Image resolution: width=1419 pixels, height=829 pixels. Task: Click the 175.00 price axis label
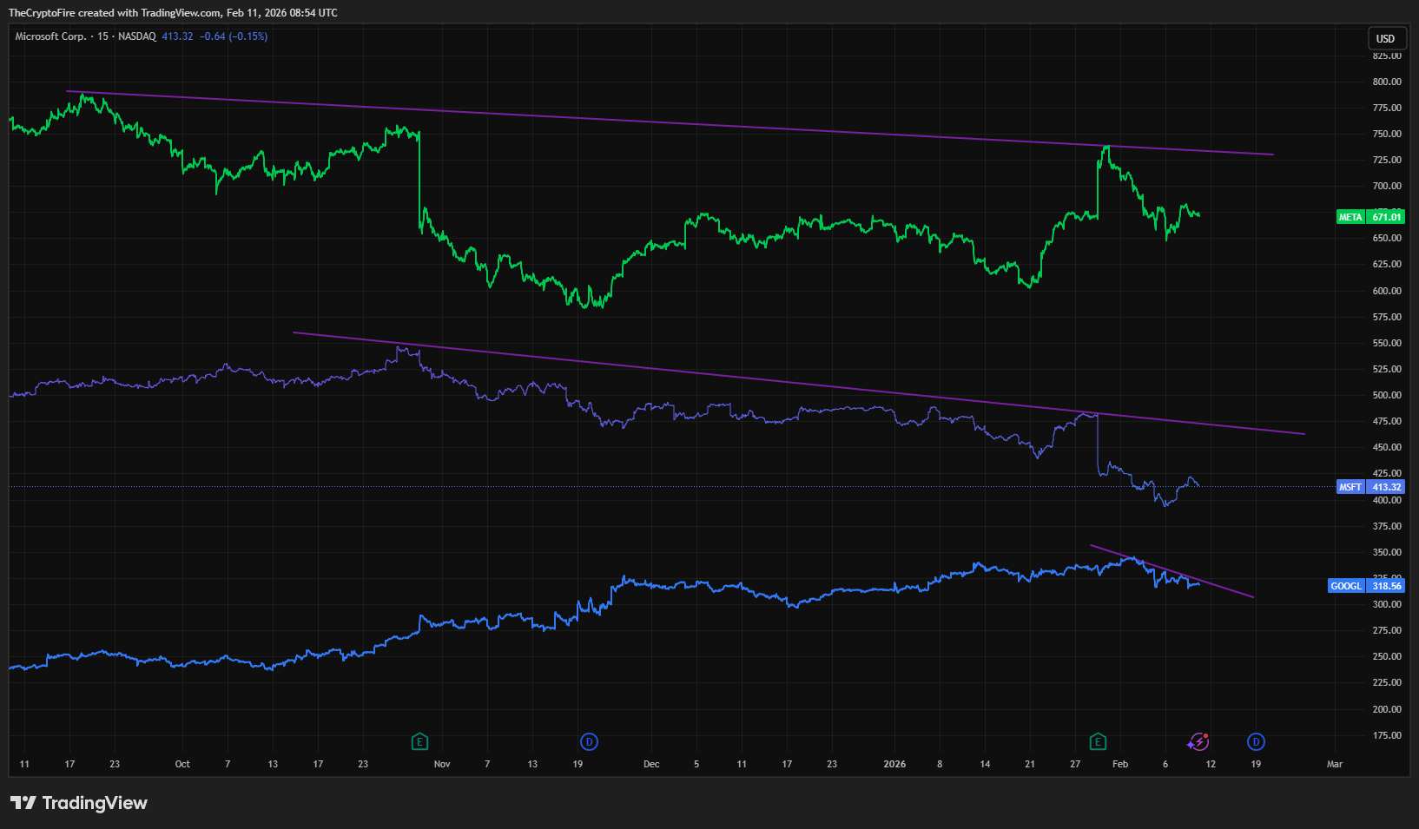[1387, 735]
